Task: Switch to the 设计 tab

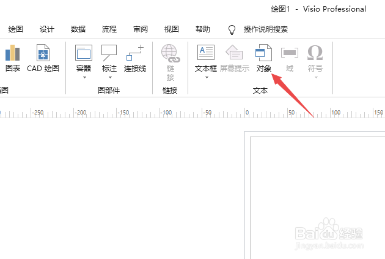Action: click(47, 29)
